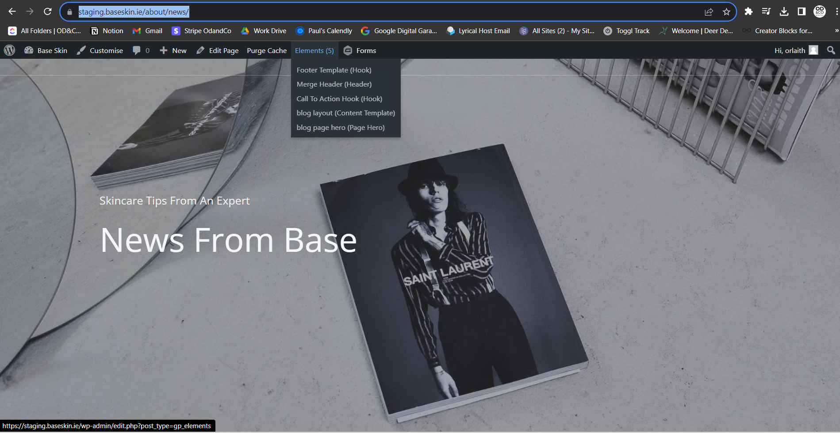Click the browser forward arrow

coord(30,11)
